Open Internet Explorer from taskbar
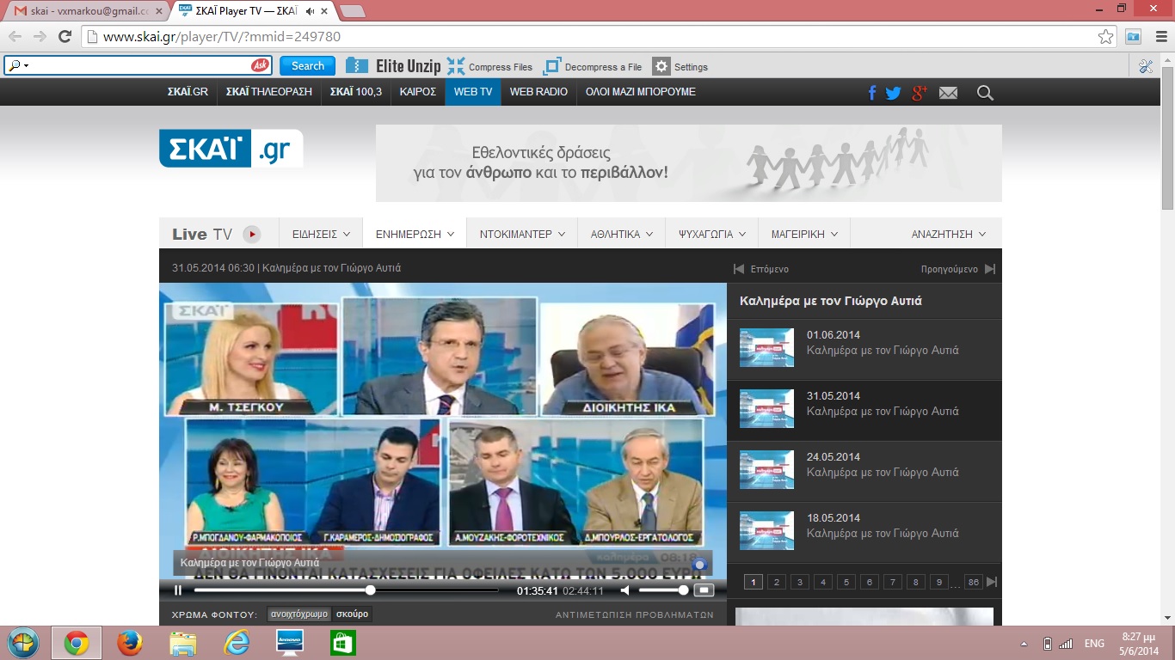1175x660 pixels. (x=237, y=643)
